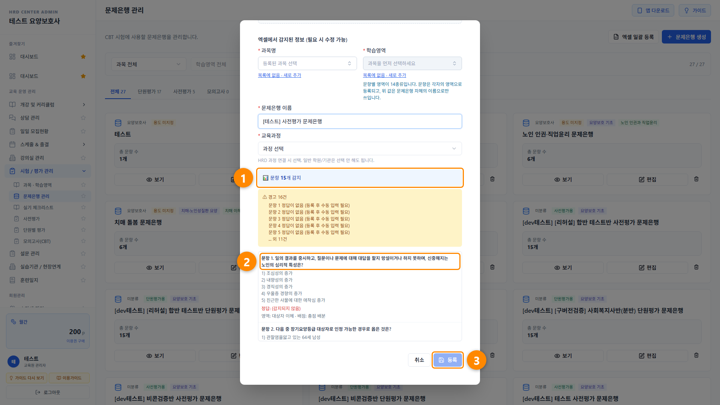
Task: Click 목록에 없음 · 새로 추가 under 과목명
Action: 279,75
